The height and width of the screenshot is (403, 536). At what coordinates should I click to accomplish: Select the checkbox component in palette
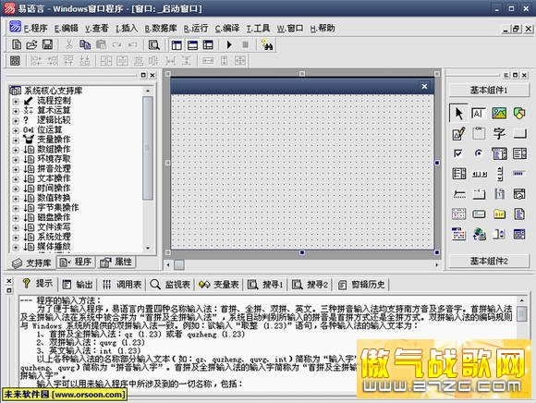point(458,153)
